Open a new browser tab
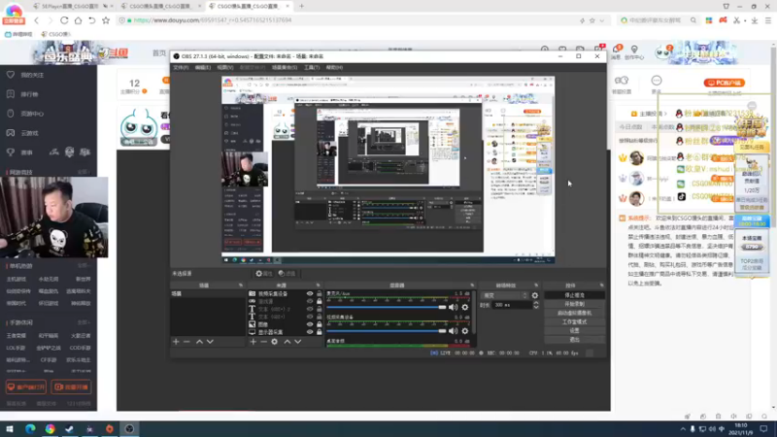This screenshot has width=777, height=437. (301, 6)
